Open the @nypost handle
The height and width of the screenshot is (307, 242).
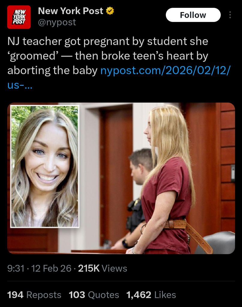(x=57, y=22)
